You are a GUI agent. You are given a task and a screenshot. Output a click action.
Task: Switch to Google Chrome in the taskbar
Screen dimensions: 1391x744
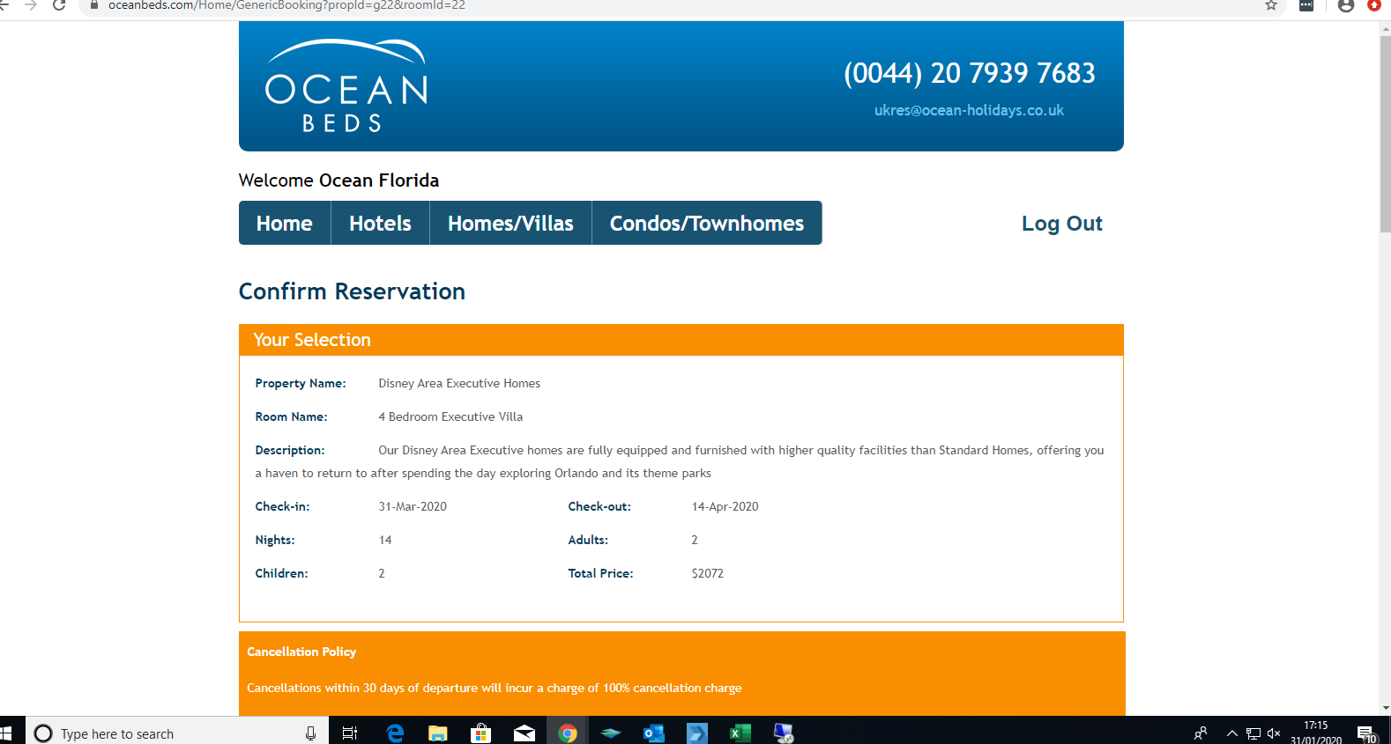tap(568, 733)
